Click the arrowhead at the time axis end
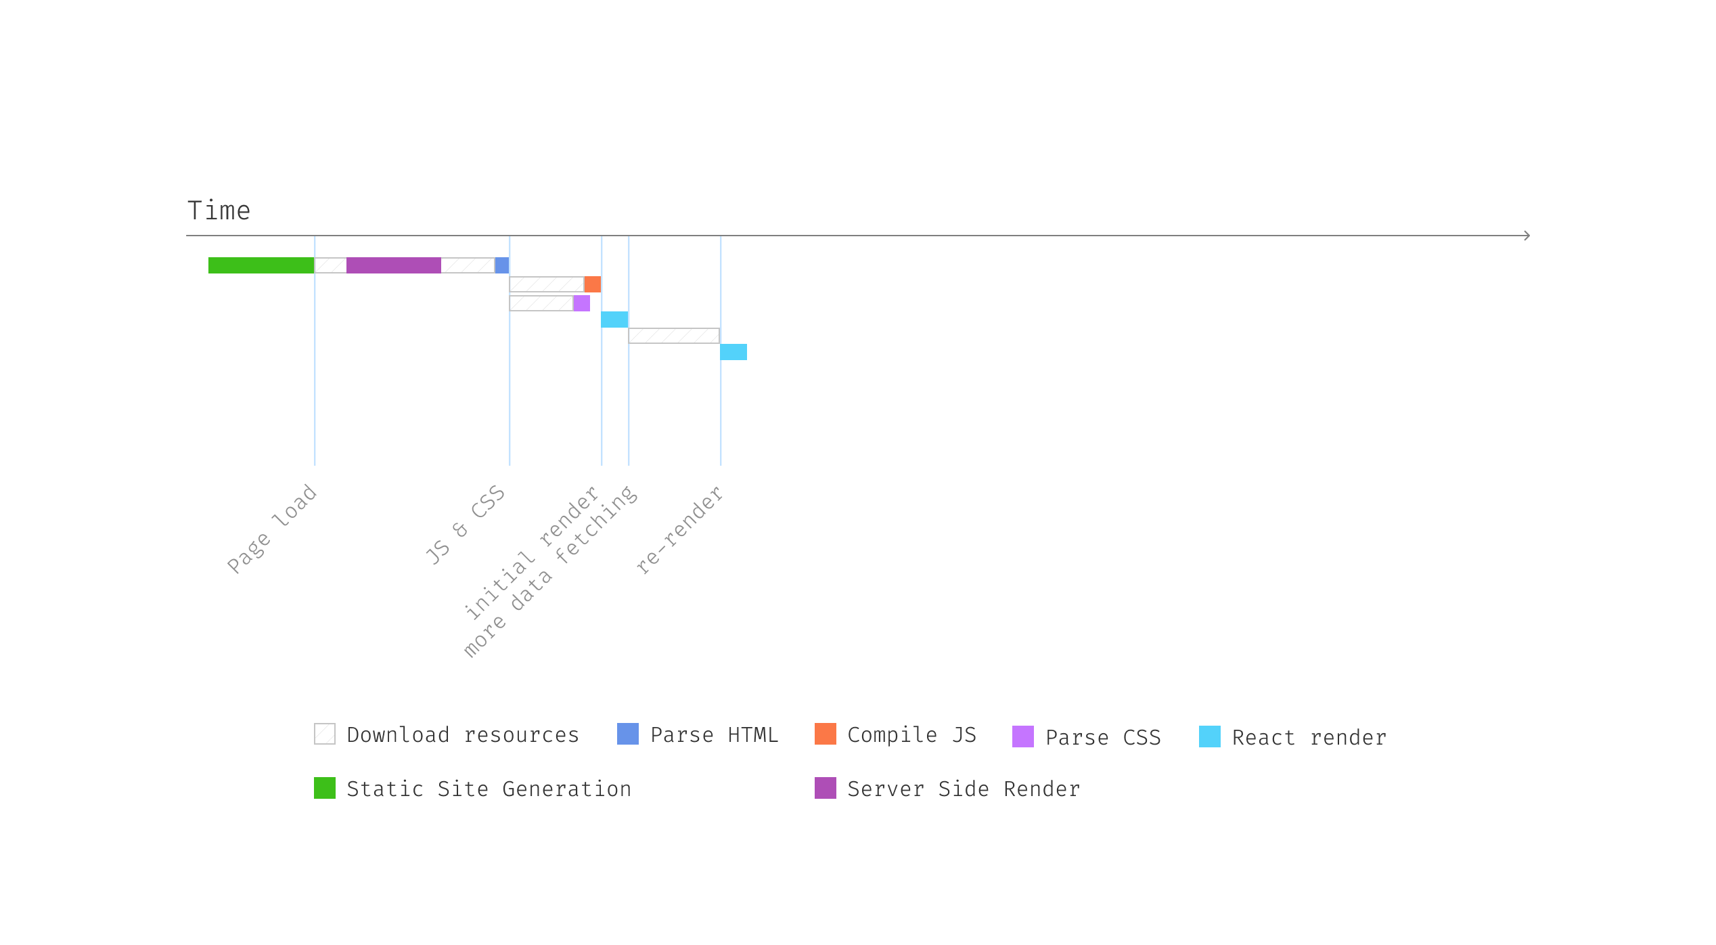This screenshot has width=1716, height=945. [1526, 236]
